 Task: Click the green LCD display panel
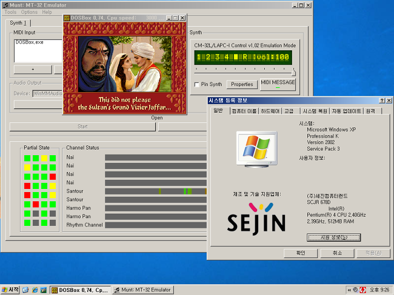point(243,57)
